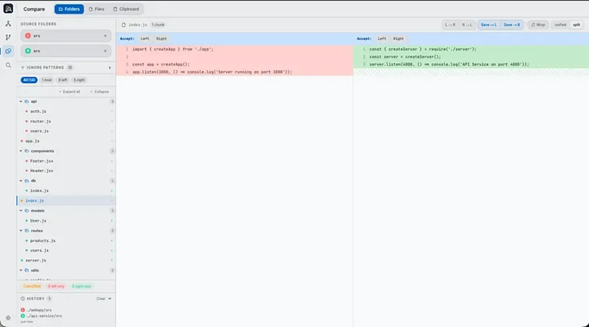The height and width of the screenshot is (327, 589).
Task: Copy changes with R→L button
Action: (467, 25)
